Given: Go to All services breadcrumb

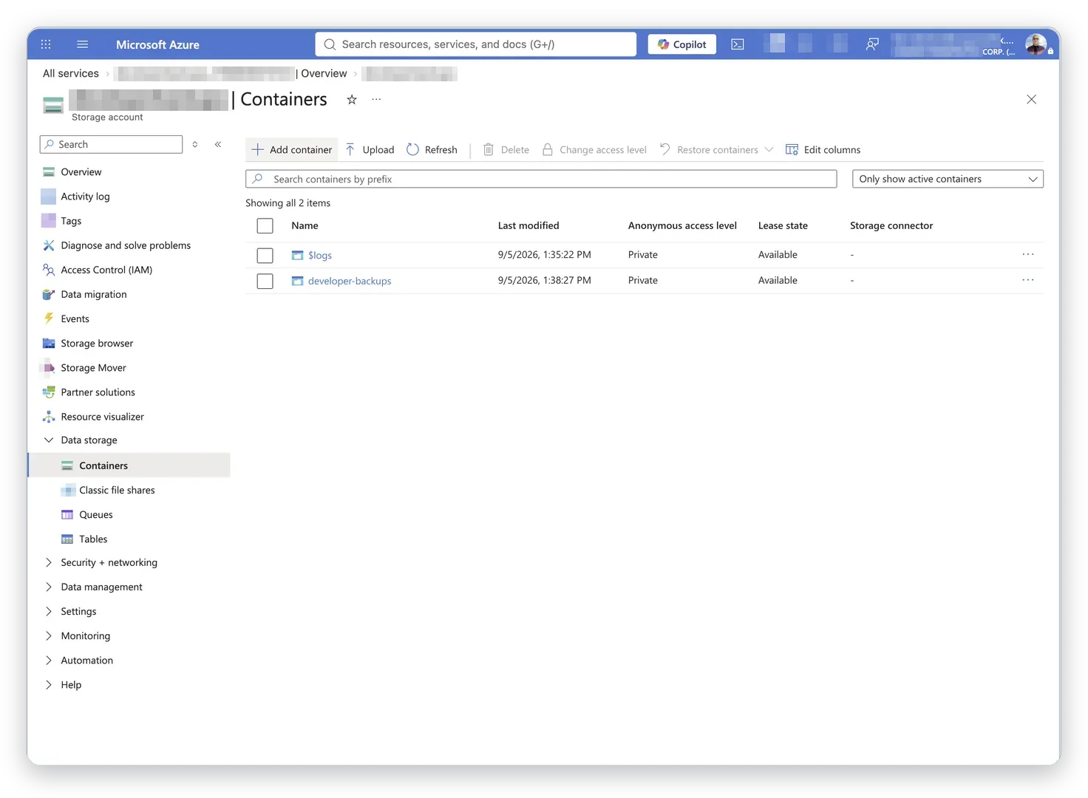Looking at the screenshot, I should click(71, 73).
